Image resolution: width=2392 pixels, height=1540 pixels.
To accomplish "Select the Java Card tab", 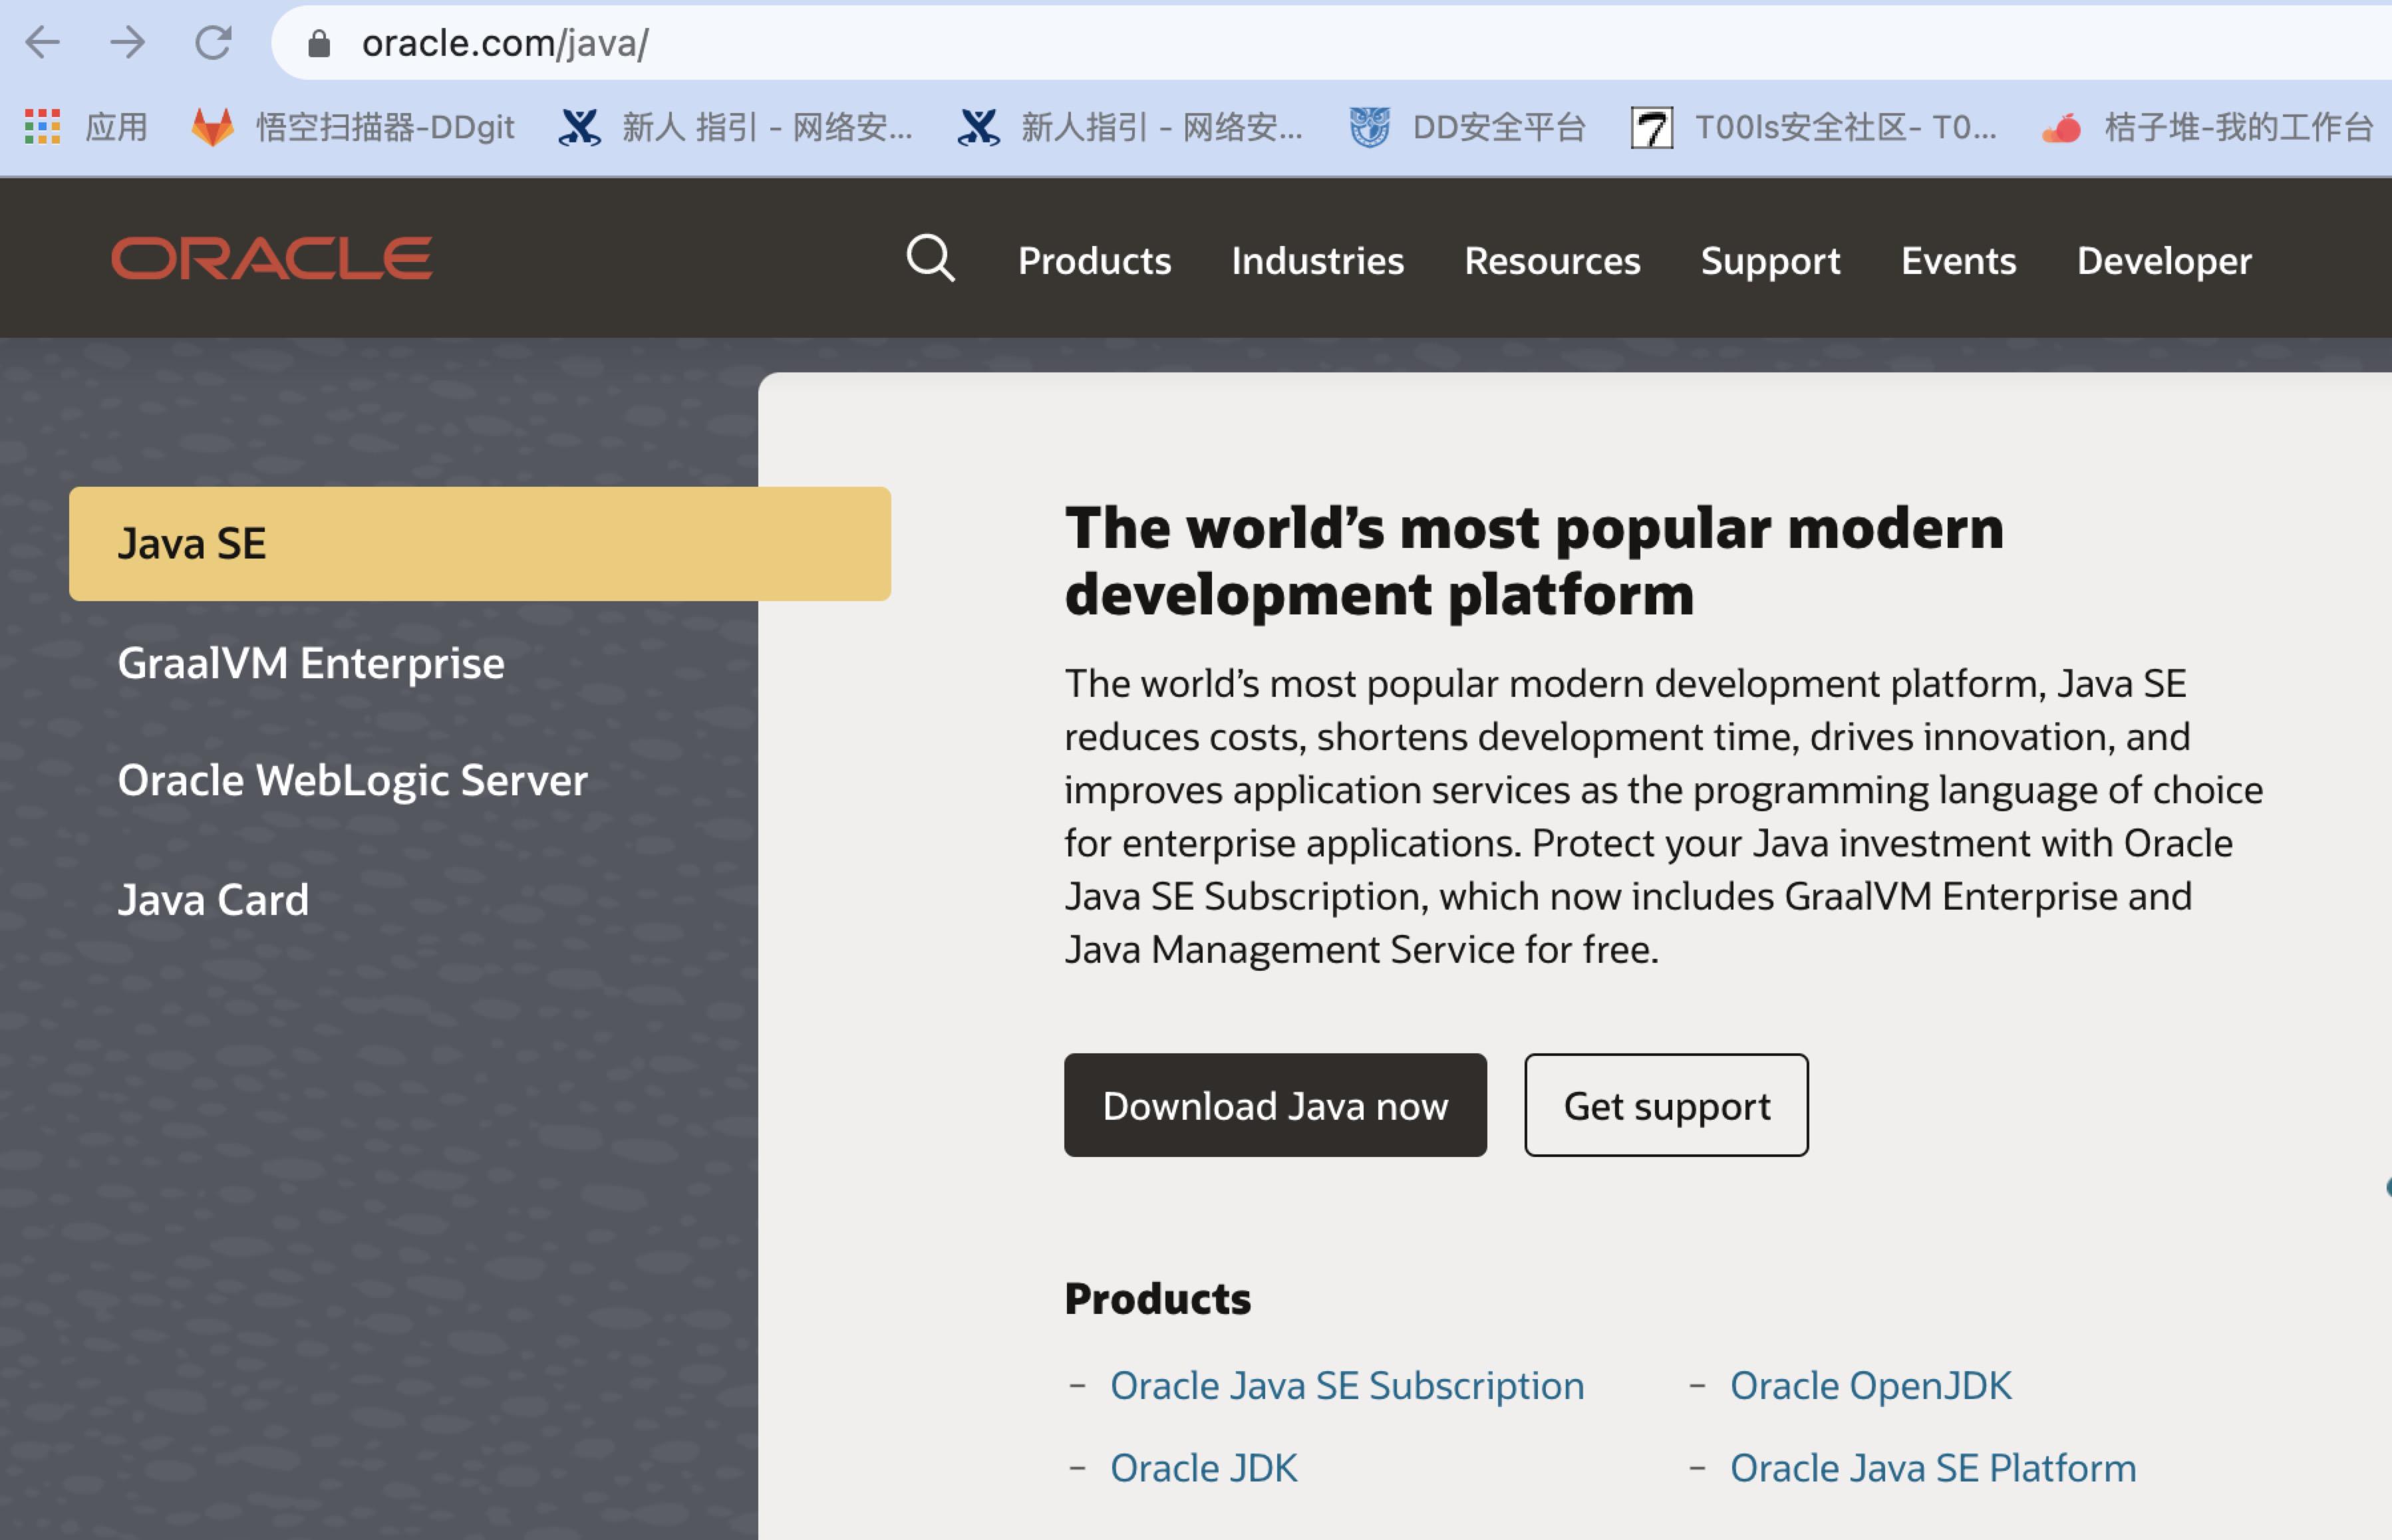I will click(x=213, y=900).
